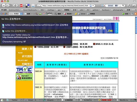
Task: Expand the photography bookmarks folder
Action: (x=119, y=10)
